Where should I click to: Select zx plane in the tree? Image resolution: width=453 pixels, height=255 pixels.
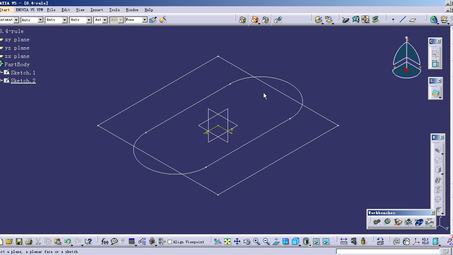pyautogui.click(x=17, y=56)
